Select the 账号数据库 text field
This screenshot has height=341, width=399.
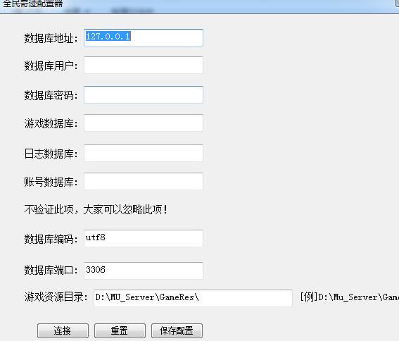click(x=144, y=181)
